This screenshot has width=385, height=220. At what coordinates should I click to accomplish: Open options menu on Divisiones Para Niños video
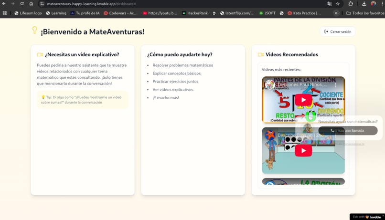[x=336, y=84]
